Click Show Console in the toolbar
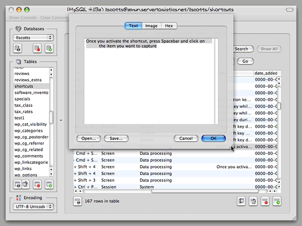 [x=22, y=18]
